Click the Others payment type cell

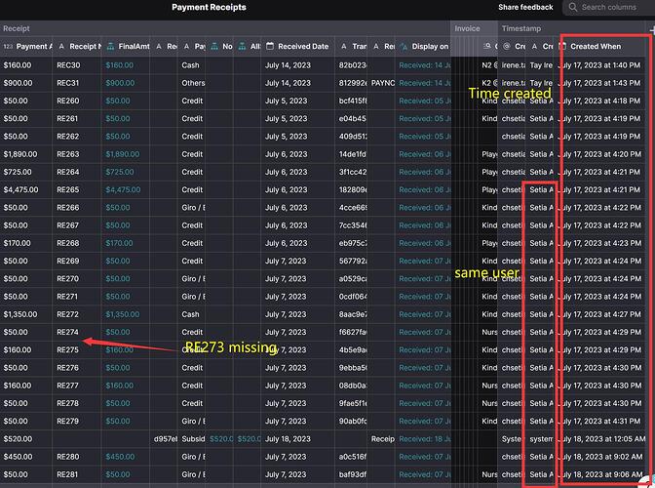[x=191, y=83]
